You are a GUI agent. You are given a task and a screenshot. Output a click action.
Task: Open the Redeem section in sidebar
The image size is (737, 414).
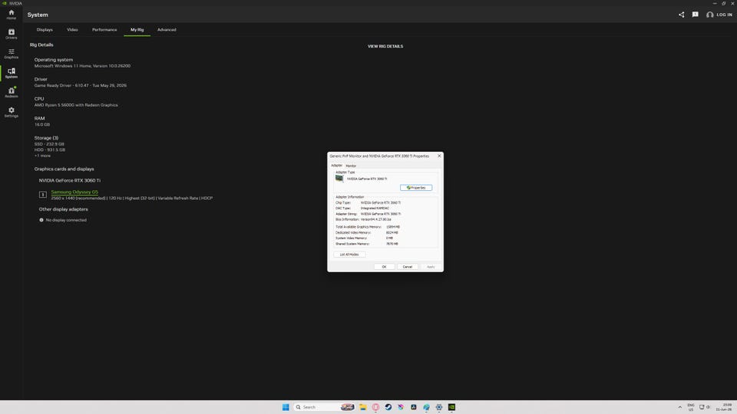pyautogui.click(x=12, y=93)
